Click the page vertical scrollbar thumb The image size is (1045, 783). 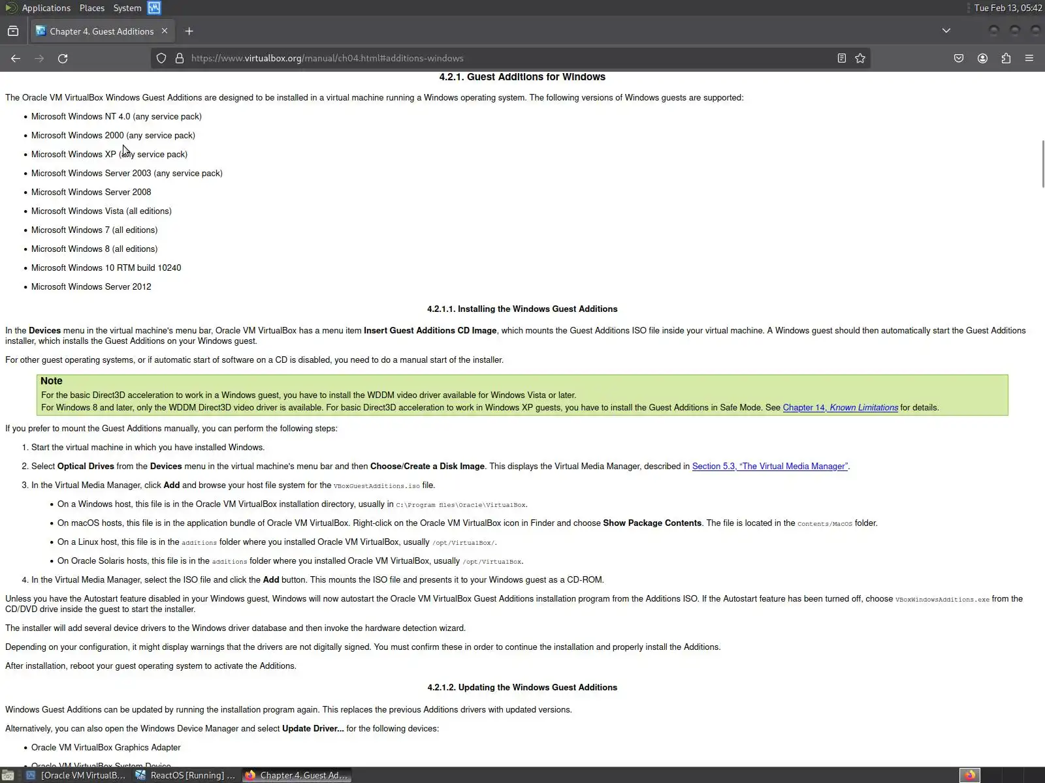pos(1042,164)
